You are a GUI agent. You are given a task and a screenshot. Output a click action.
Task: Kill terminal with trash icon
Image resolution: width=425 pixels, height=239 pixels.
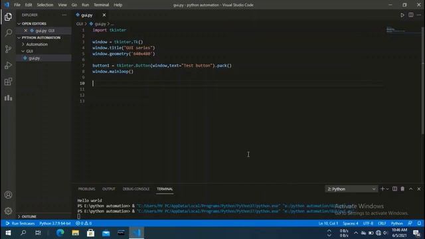402,189
